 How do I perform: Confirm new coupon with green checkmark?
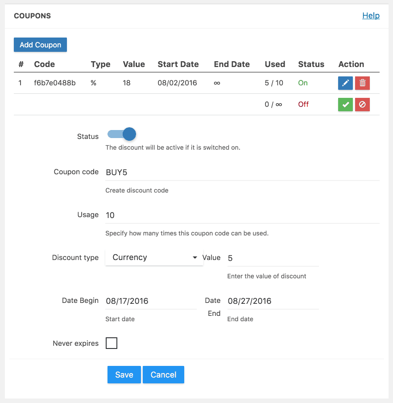[x=345, y=105]
